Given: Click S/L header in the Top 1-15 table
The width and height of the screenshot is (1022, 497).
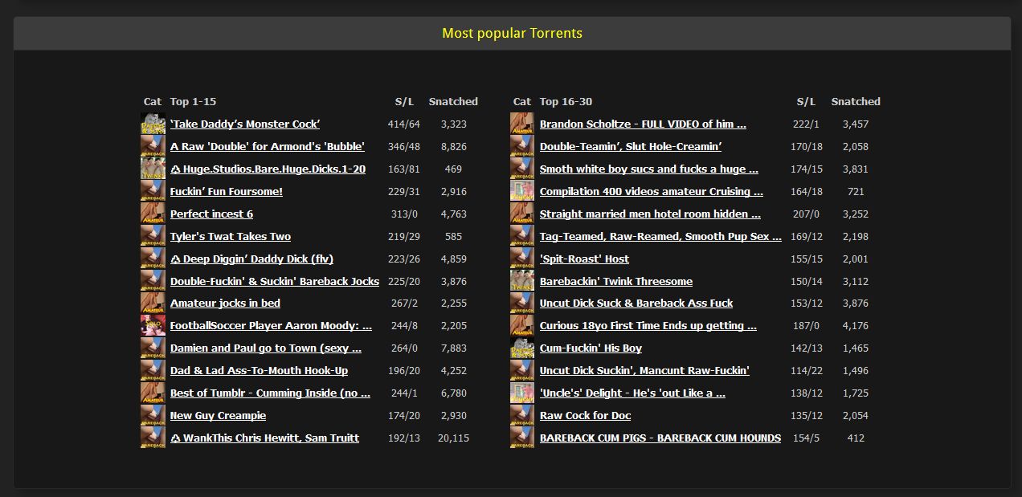Looking at the screenshot, I should (x=404, y=102).
